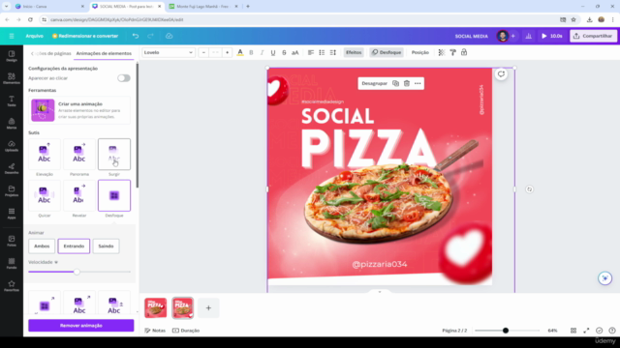Screen dimensions: 620x348
Task: Change the text alignment
Action: [x=311, y=52]
